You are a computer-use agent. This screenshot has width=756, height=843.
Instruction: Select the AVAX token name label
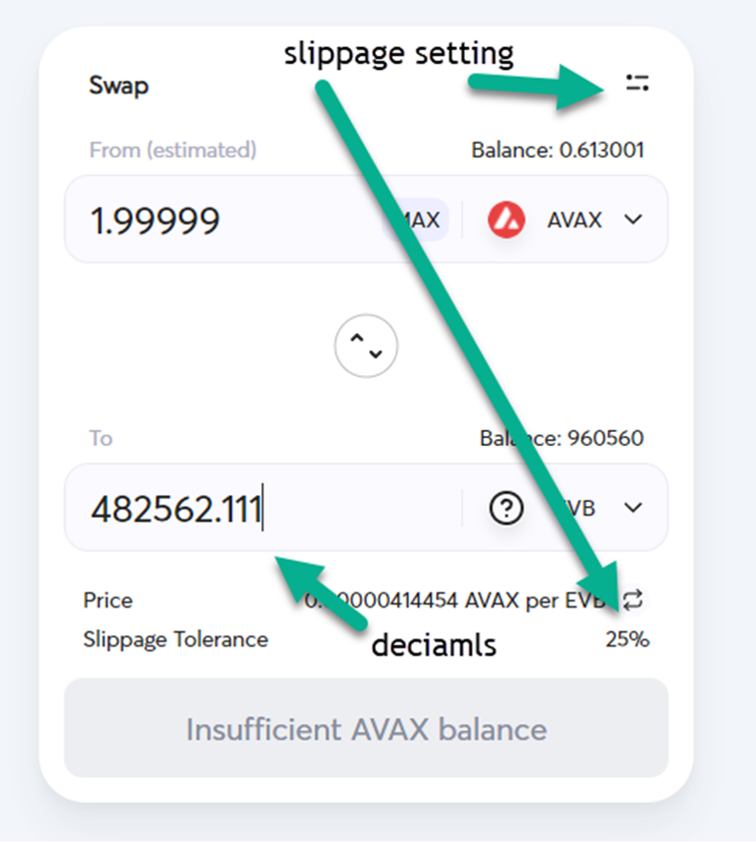(574, 219)
